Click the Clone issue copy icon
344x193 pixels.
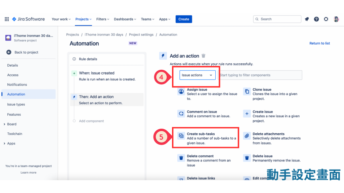(247, 91)
